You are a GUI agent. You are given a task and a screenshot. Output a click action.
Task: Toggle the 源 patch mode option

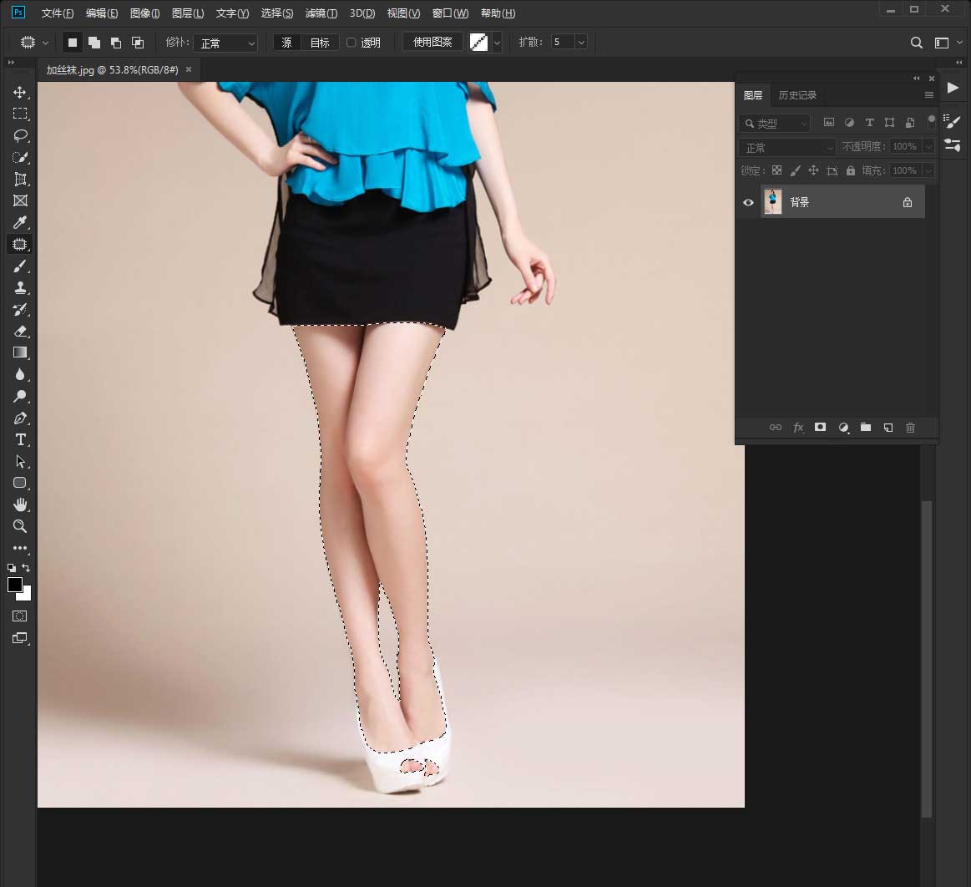click(286, 43)
